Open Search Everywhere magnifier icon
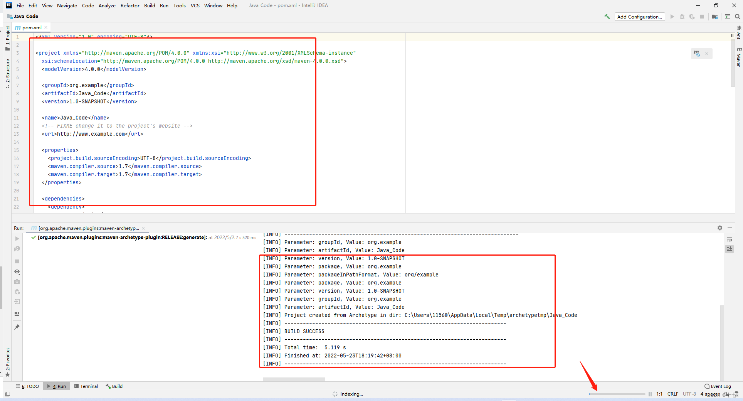The image size is (743, 401). (737, 17)
